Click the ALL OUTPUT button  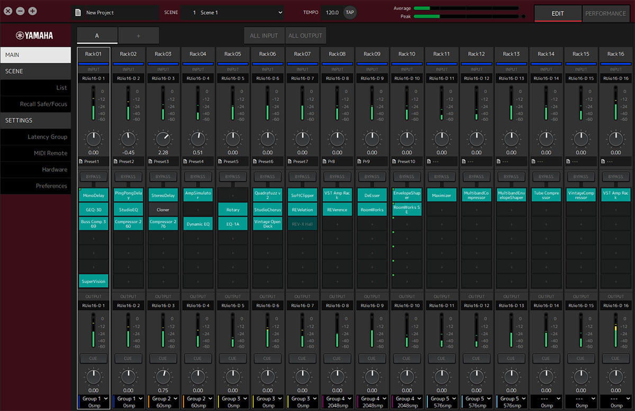pos(305,35)
